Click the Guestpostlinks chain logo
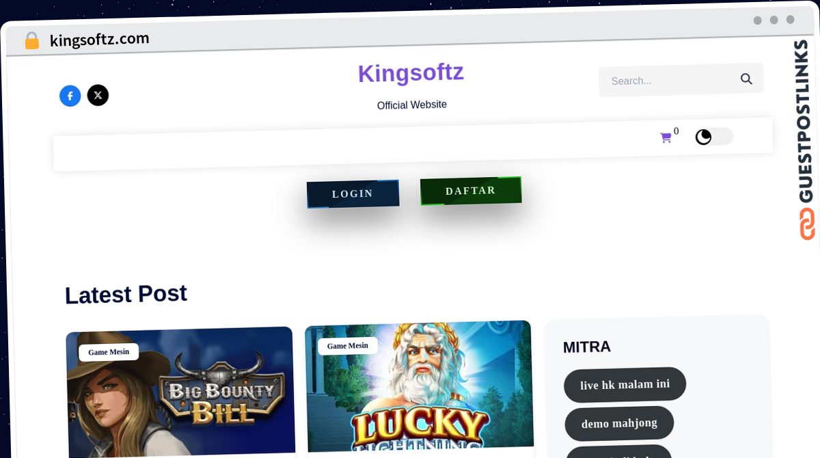The width and height of the screenshot is (820, 458). click(x=807, y=224)
